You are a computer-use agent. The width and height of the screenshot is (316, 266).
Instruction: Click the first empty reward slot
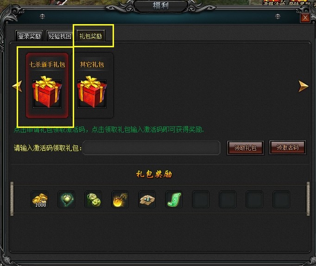[x=201, y=199]
